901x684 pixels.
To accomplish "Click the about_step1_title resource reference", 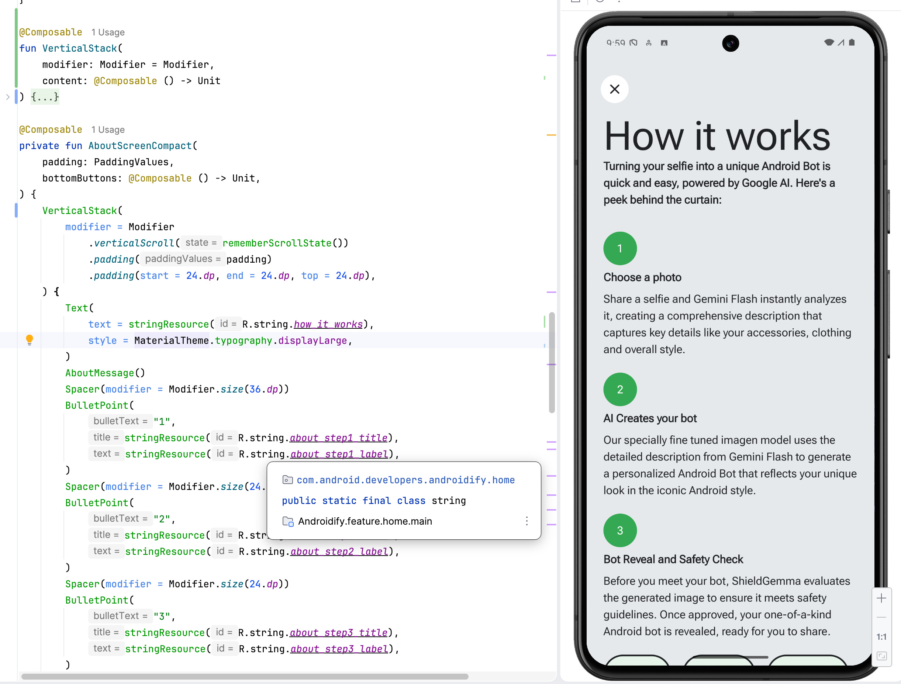I will 338,438.
